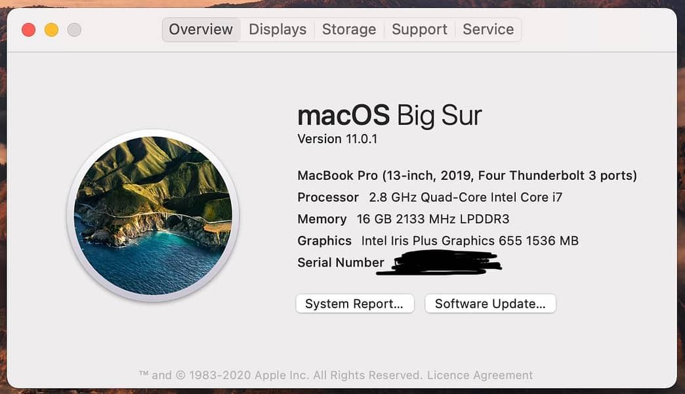The image size is (685, 394).
Task: Open the Displays tab
Action: click(278, 30)
